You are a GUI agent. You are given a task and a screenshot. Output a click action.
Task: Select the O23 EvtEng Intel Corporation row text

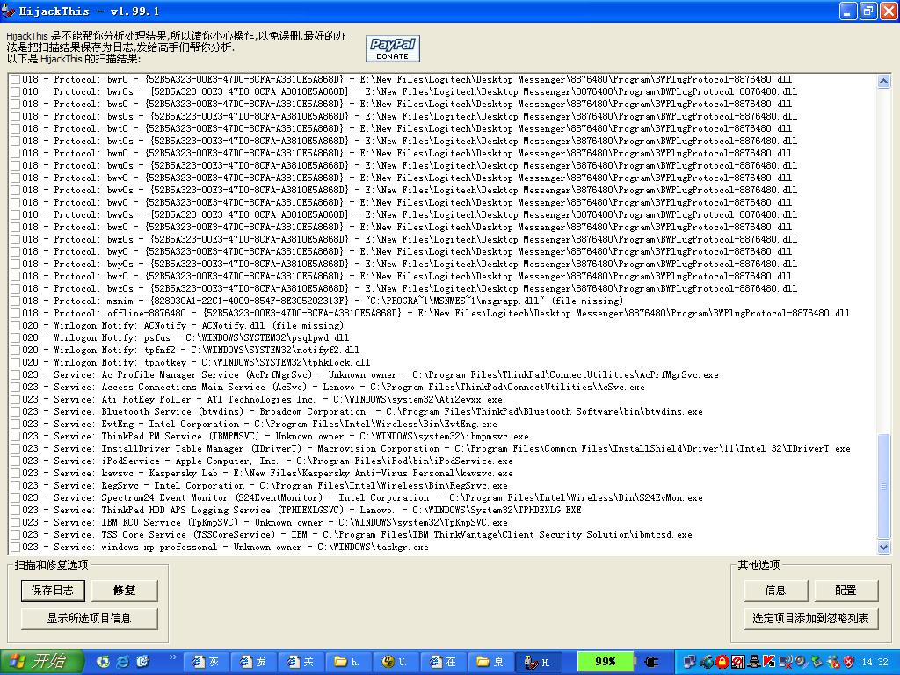point(260,425)
